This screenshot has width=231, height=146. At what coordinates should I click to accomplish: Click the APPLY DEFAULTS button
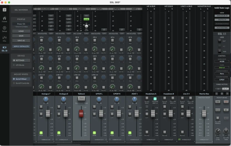[21, 46]
